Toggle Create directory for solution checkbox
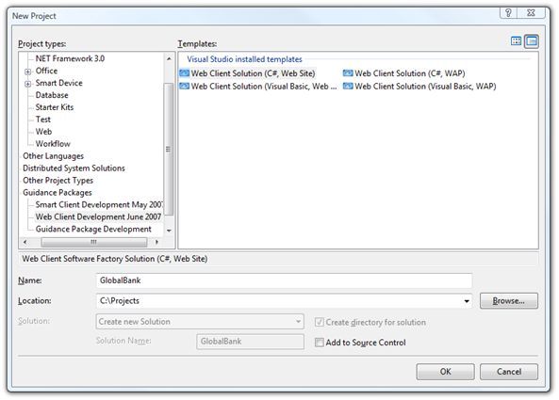 click(x=319, y=323)
